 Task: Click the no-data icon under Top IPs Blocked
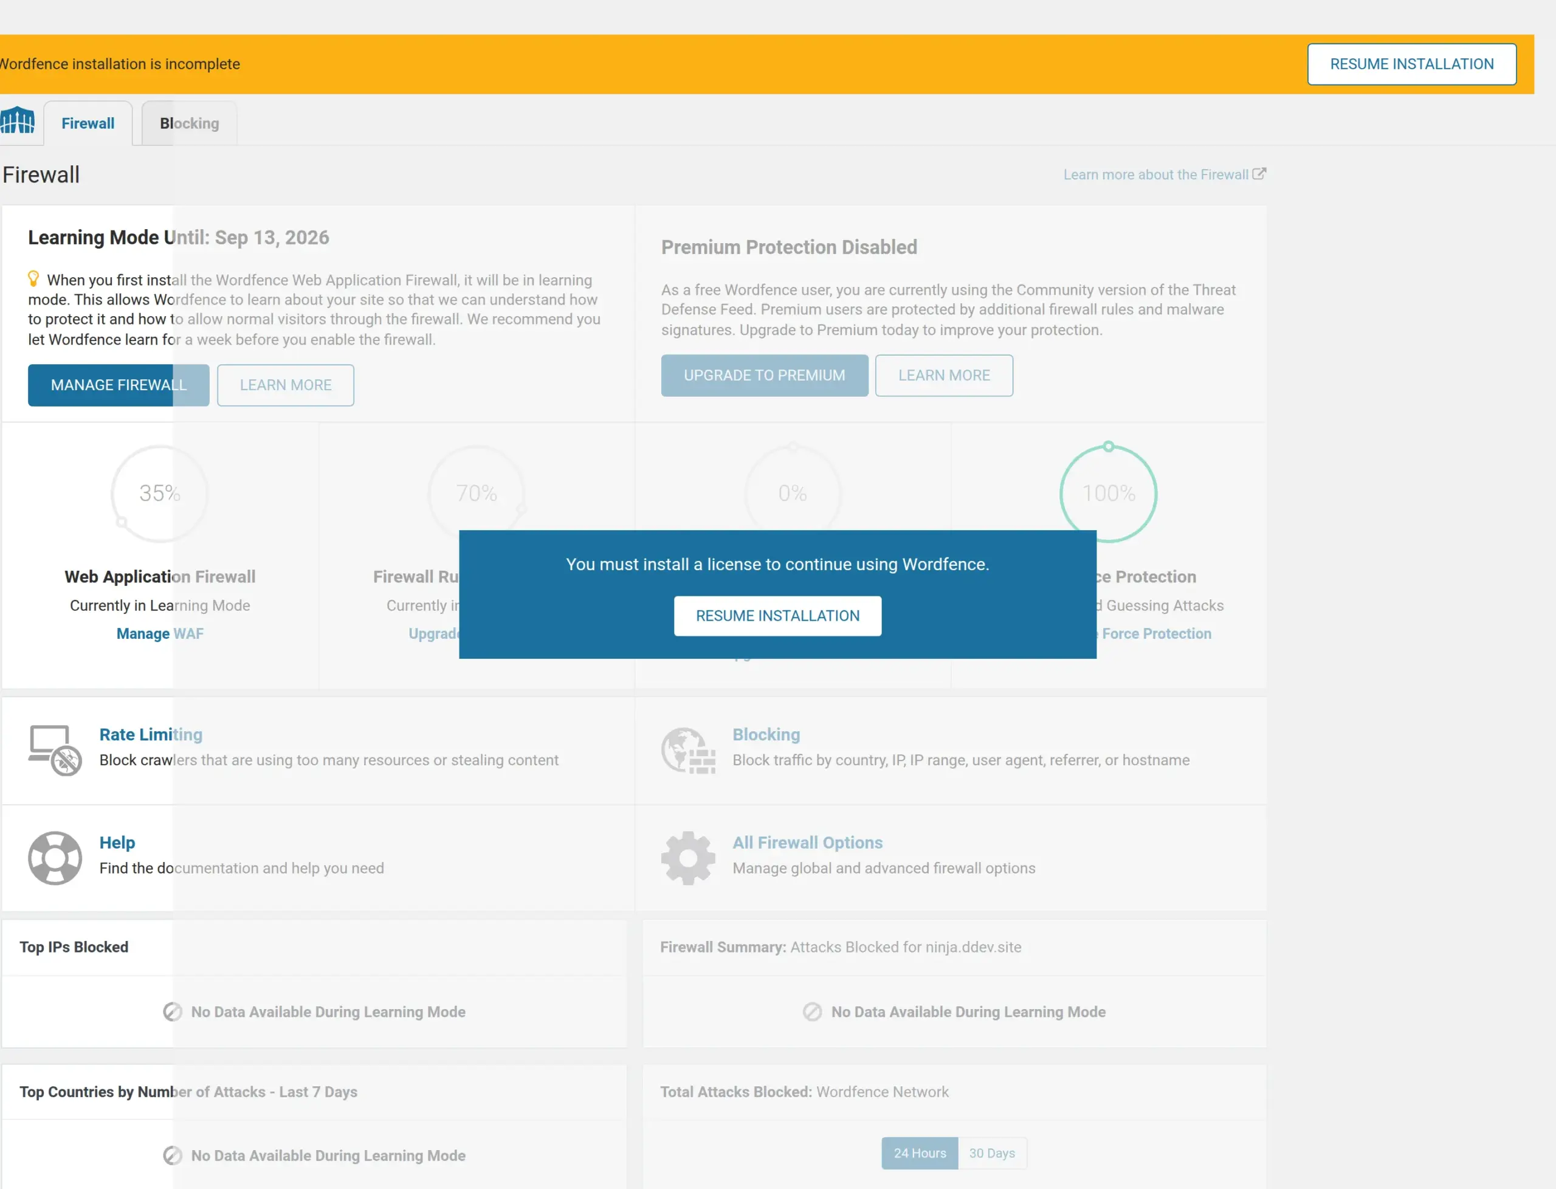pos(173,1012)
